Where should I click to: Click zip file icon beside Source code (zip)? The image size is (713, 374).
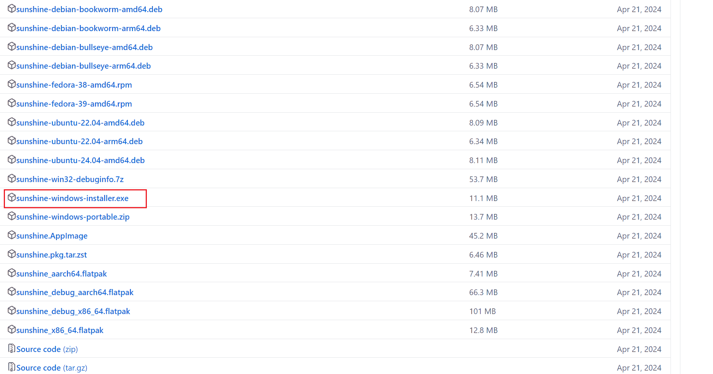[x=12, y=348]
